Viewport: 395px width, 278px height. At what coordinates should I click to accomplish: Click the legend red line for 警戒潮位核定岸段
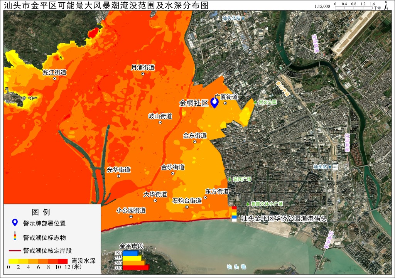15,251
